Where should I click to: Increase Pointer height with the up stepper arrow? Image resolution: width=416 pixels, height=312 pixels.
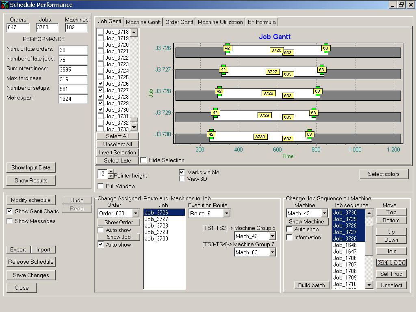[x=110, y=171]
